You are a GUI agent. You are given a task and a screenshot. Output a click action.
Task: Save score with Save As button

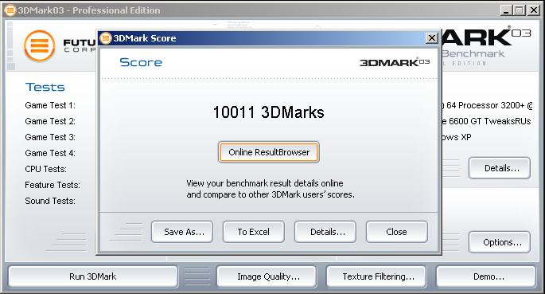(182, 232)
